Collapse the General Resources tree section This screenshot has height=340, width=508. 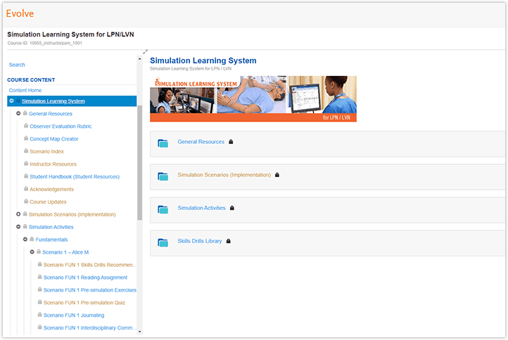pos(18,114)
